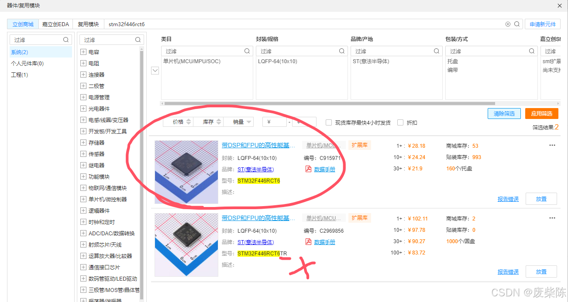Click 报告错误 link for C915971 part
Image resolution: width=568 pixels, height=302 pixels.
508,199
